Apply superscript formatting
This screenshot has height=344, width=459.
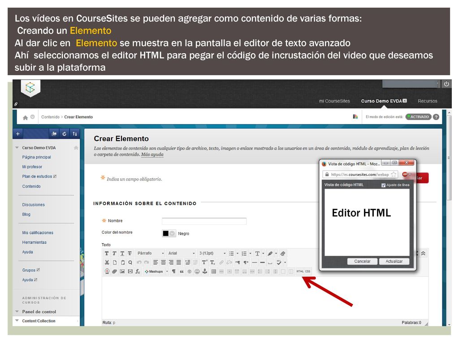point(204,262)
